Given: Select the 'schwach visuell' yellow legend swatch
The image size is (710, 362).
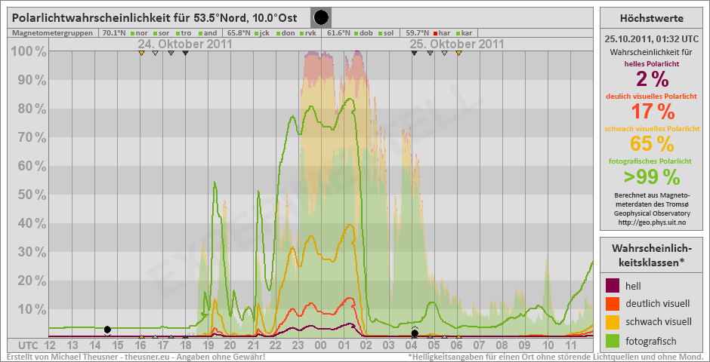Looking at the screenshot, I should (x=613, y=323).
